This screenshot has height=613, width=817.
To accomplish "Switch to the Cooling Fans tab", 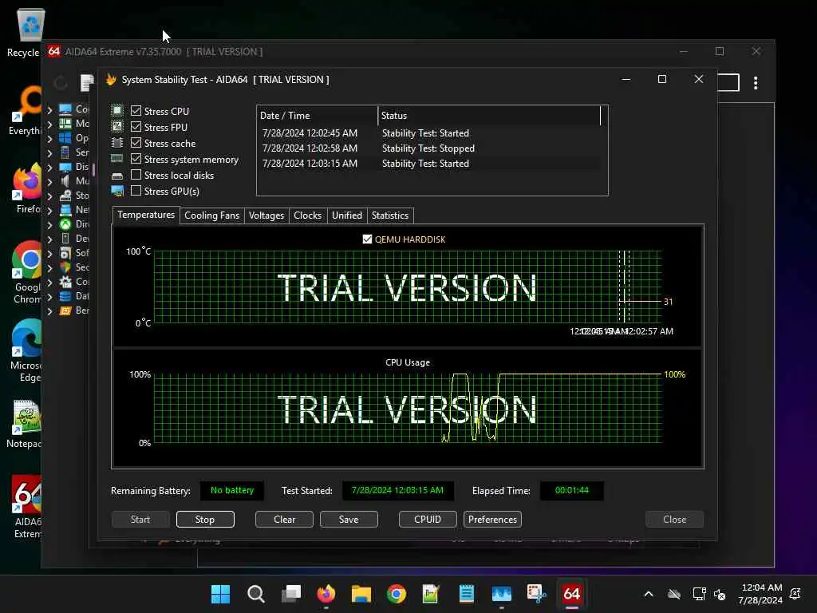I will pos(211,216).
